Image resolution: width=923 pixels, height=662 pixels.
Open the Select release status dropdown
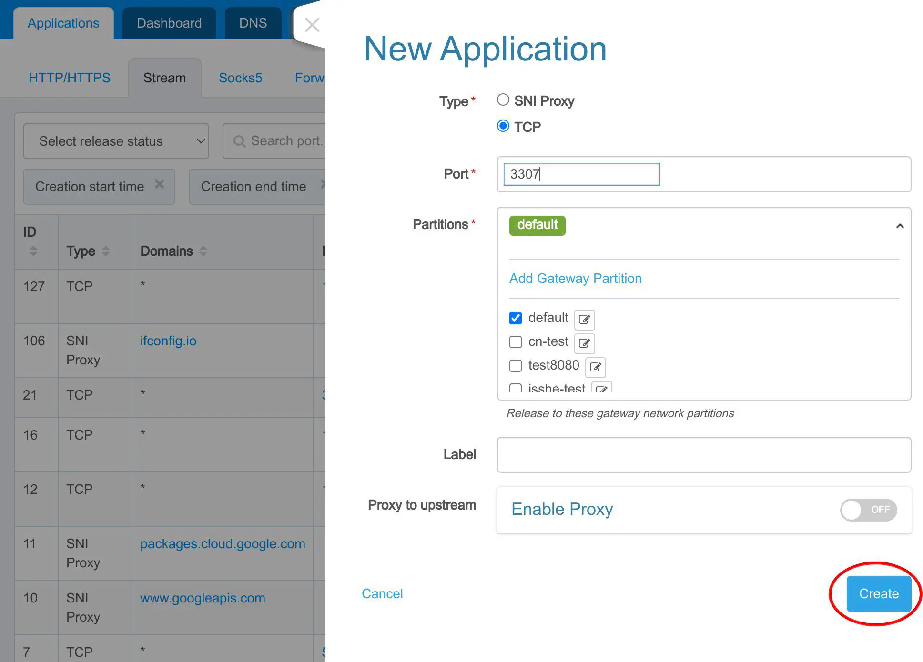pyautogui.click(x=116, y=141)
